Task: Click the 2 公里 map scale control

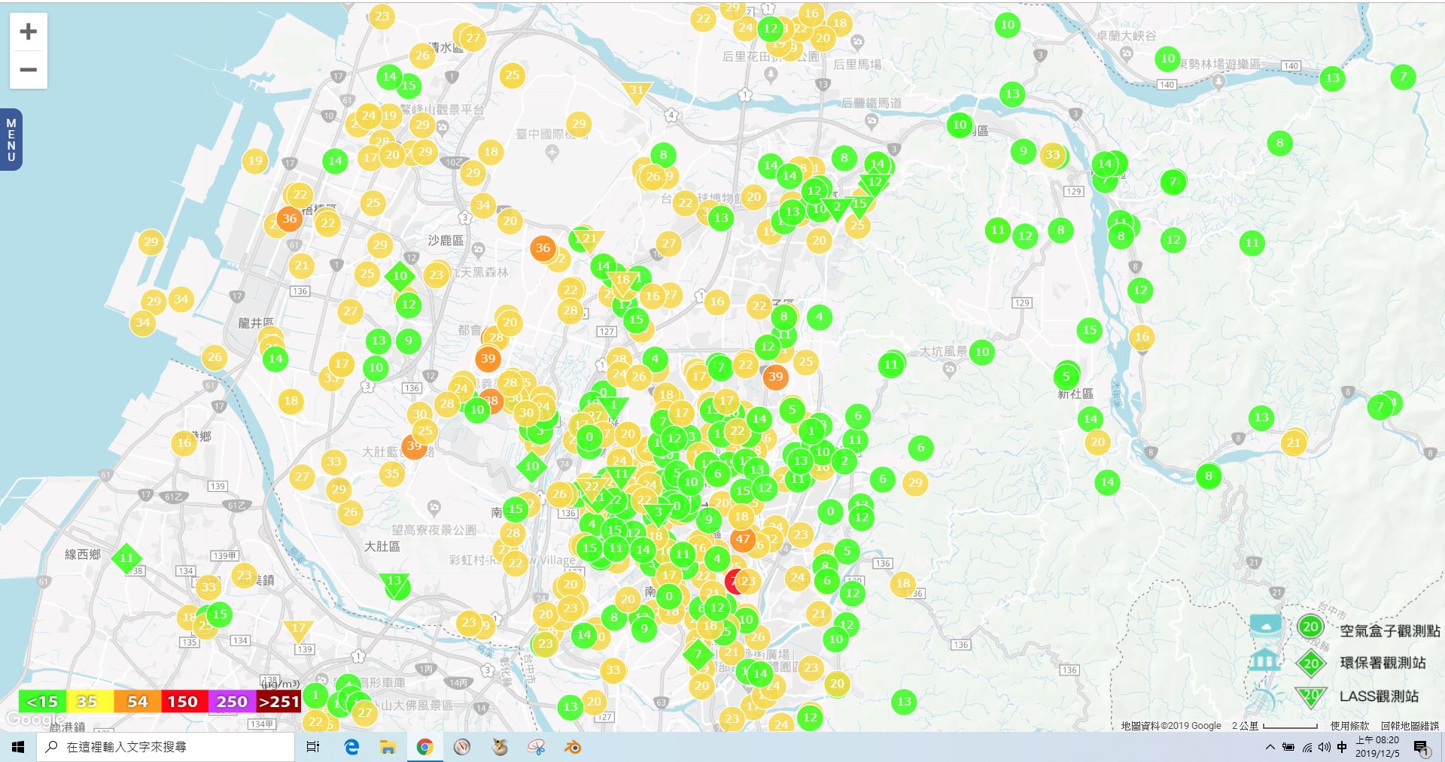Action: (1274, 726)
